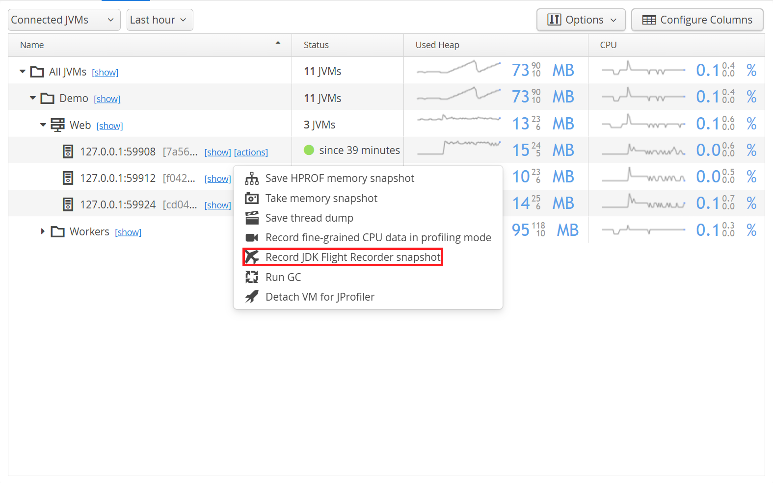This screenshot has height=483, width=773.
Task: Click the JVM icon for 127.0.0.1:59912
Action: tap(68, 178)
